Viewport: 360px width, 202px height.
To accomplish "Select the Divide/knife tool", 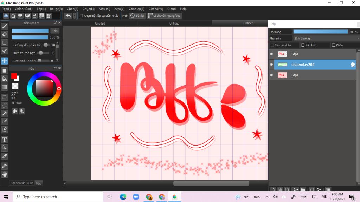I will coord(4,156).
